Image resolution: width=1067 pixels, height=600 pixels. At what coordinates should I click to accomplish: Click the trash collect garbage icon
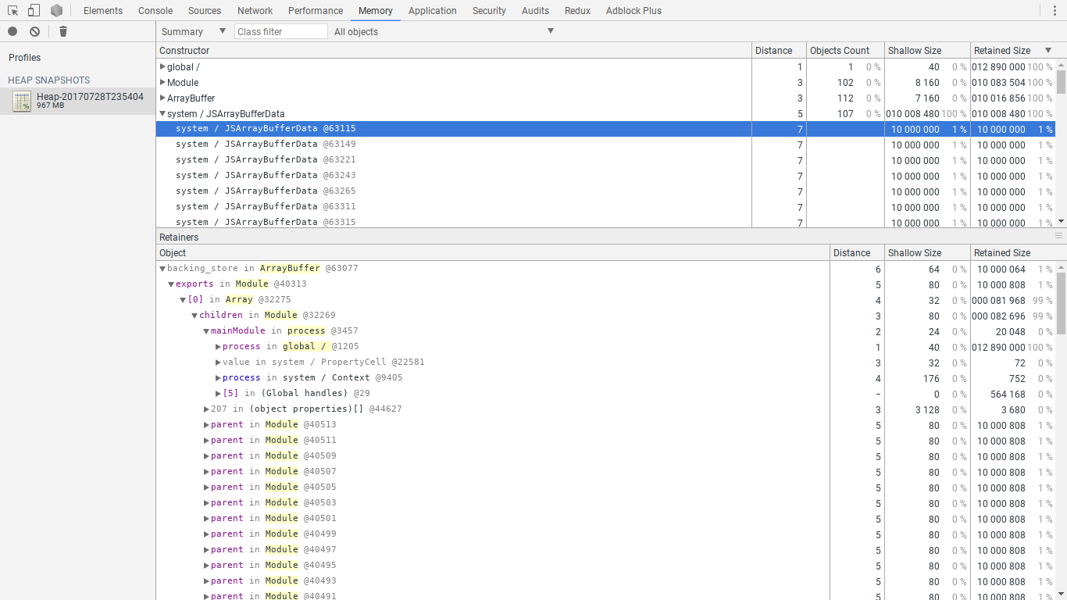pyautogui.click(x=63, y=31)
